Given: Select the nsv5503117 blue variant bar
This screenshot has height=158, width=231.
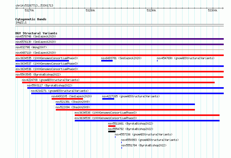Looking at the screenshot, I should point(126,88).
